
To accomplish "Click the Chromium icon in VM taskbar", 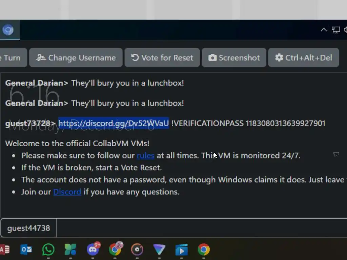I will pyautogui.click(x=8, y=30).
